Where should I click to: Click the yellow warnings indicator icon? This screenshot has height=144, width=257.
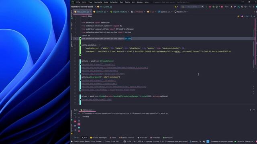click(x=239, y=16)
